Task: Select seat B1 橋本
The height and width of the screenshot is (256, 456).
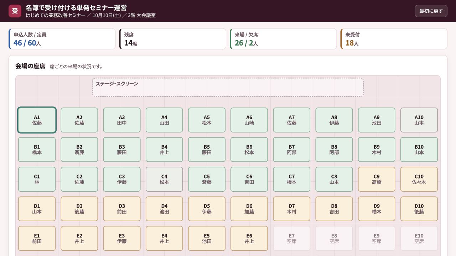Action: click(x=37, y=150)
